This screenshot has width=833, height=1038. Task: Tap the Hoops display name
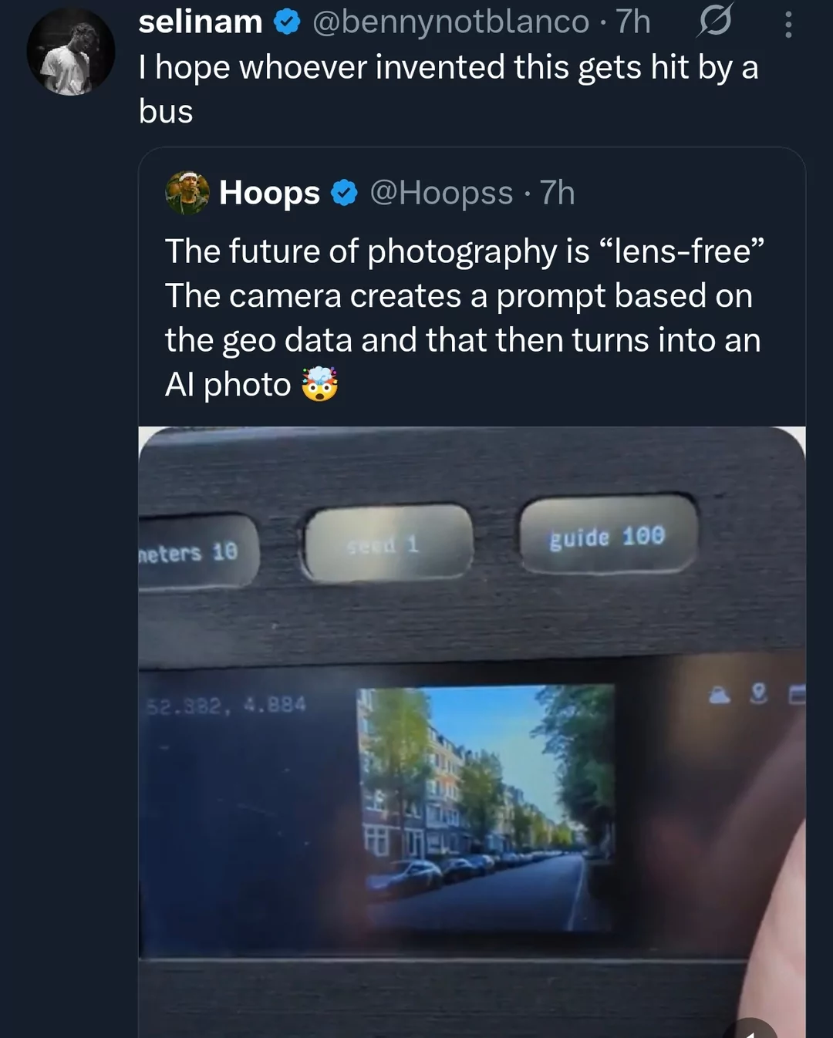click(269, 193)
